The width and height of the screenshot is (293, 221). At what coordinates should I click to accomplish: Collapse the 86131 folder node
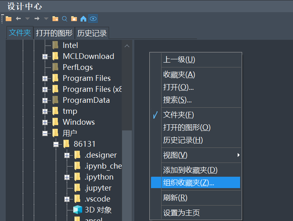56,144
